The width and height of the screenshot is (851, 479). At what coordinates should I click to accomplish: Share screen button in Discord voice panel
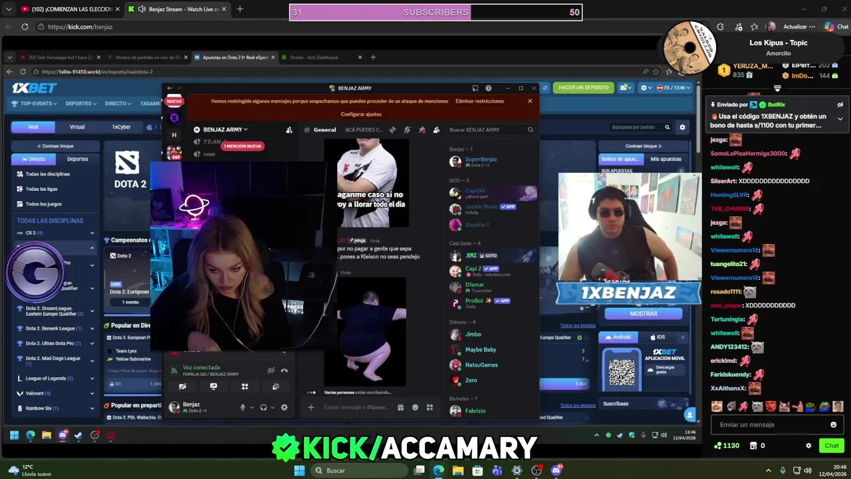[213, 387]
